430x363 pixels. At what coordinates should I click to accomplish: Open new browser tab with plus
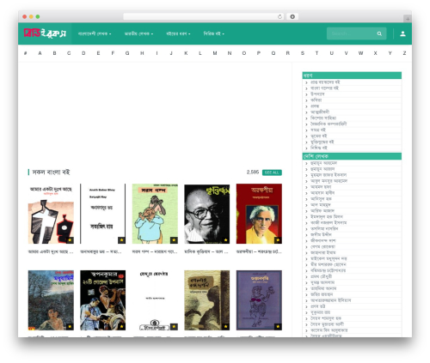[408, 19]
